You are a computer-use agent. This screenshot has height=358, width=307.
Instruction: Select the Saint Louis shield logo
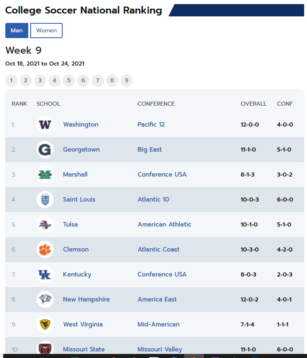coord(45,199)
